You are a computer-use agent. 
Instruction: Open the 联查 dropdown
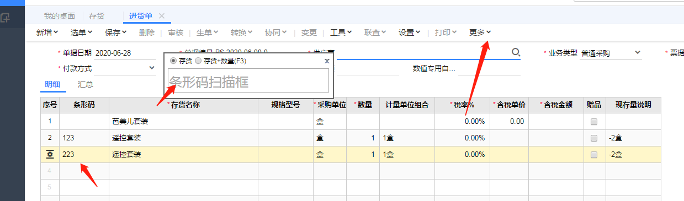click(x=375, y=32)
